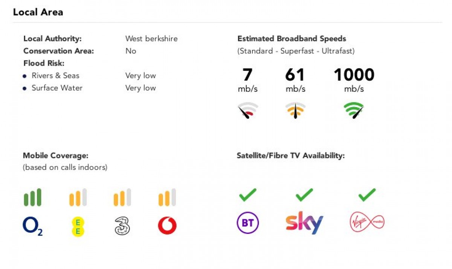Click the green O2 signal bars
Image resolution: width=452 pixels, height=269 pixels.
tap(32, 198)
